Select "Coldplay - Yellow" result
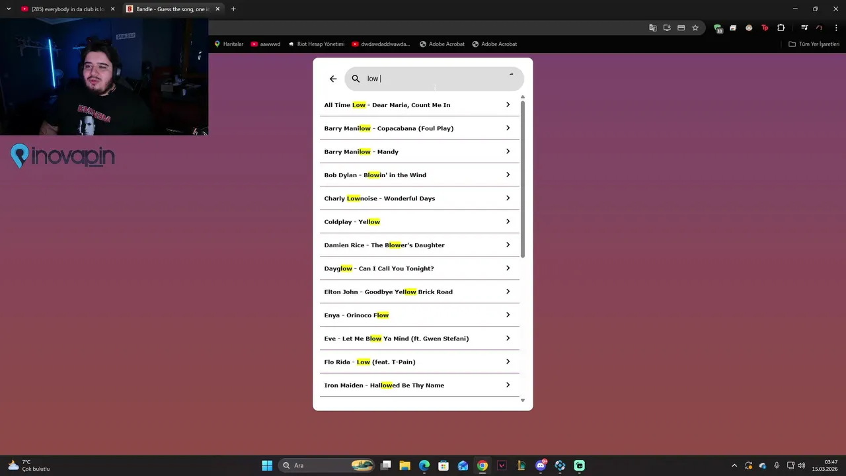Image resolution: width=846 pixels, height=476 pixels. 419,221
